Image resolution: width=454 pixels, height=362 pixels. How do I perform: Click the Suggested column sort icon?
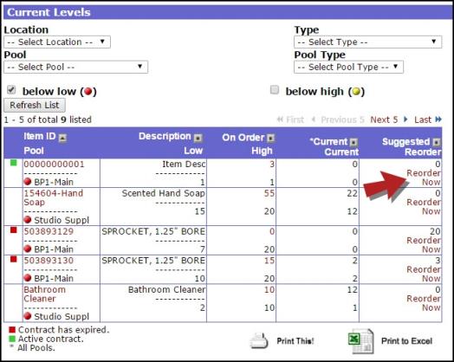click(x=437, y=142)
